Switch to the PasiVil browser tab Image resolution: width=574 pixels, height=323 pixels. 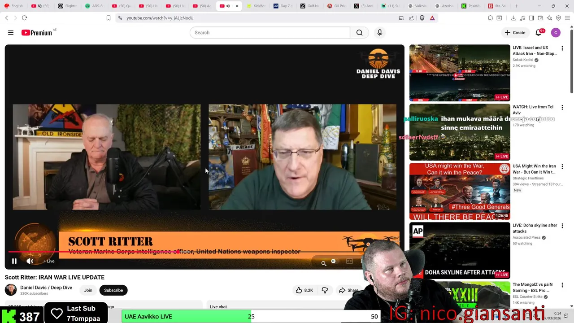coord(471,6)
